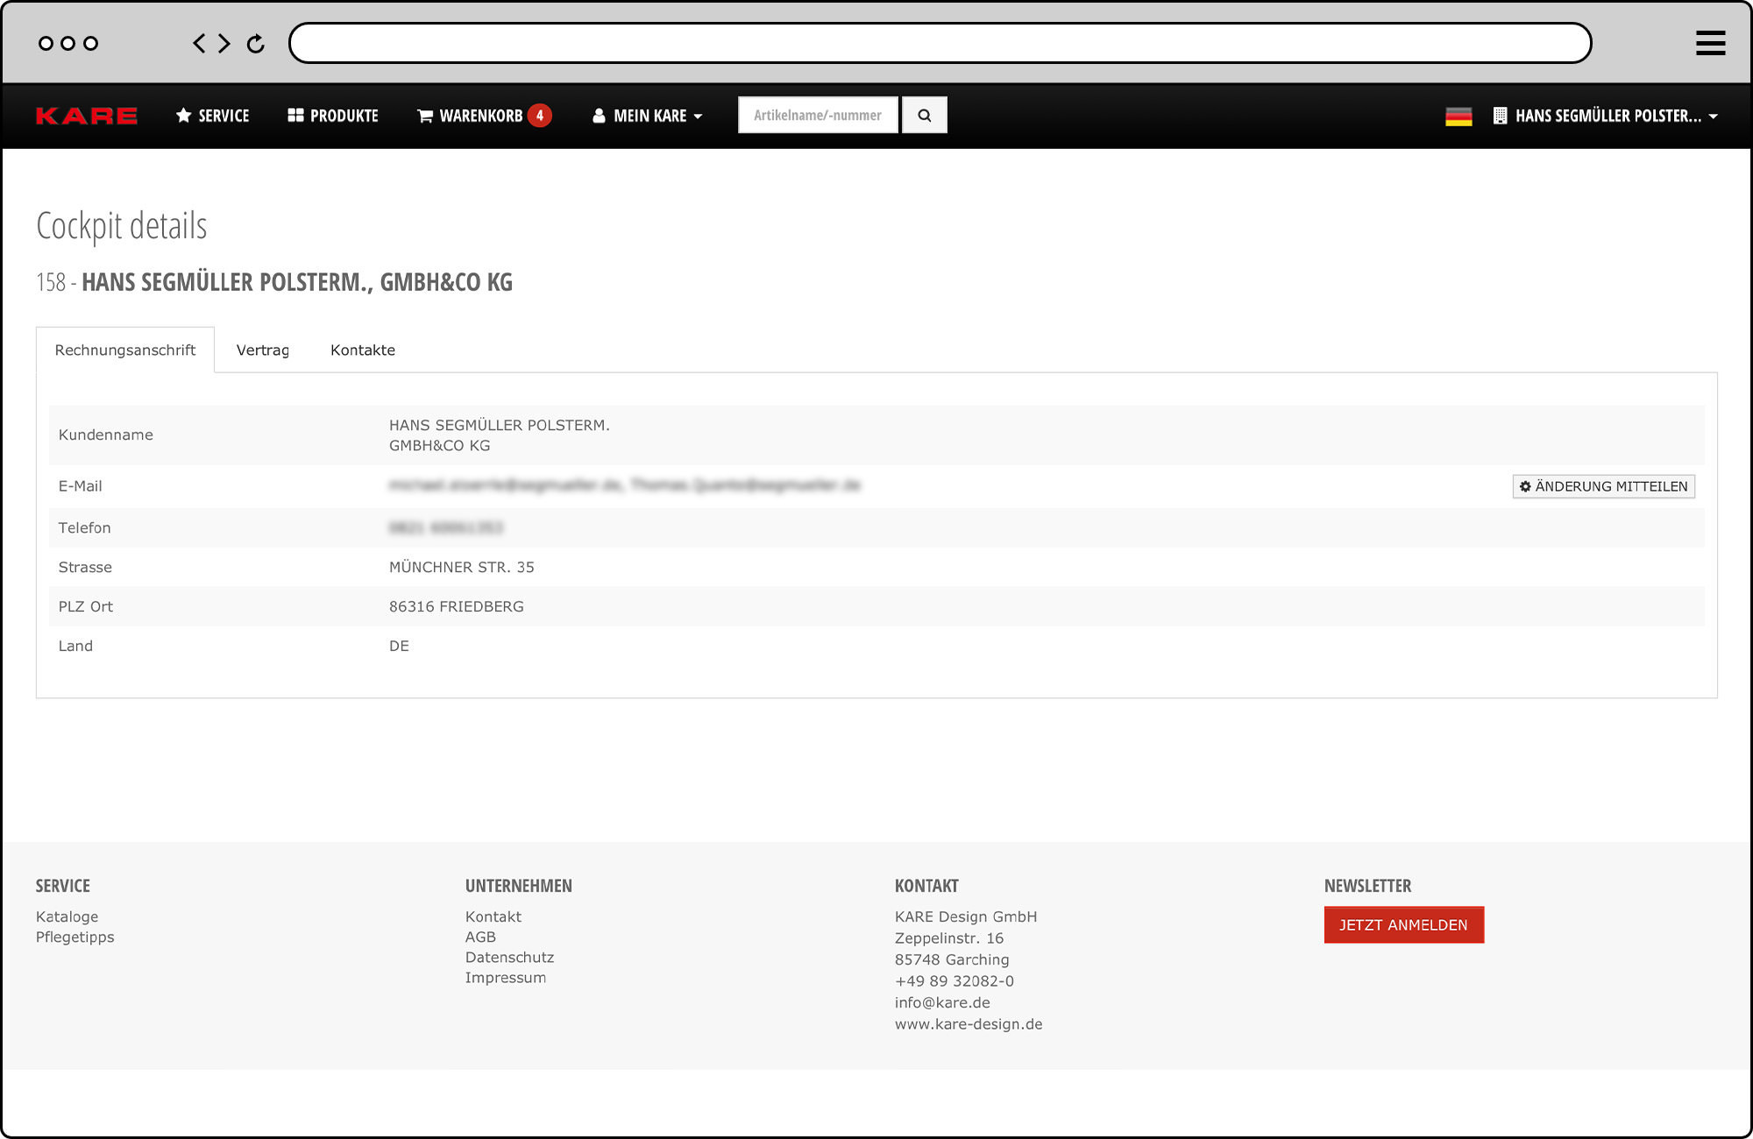This screenshot has height=1139, width=1753.
Task: Click the KARE Design GmbH text
Action: tap(966, 916)
